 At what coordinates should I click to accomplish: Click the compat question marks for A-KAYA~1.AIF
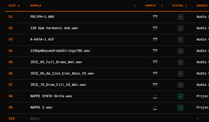tap(155, 39)
